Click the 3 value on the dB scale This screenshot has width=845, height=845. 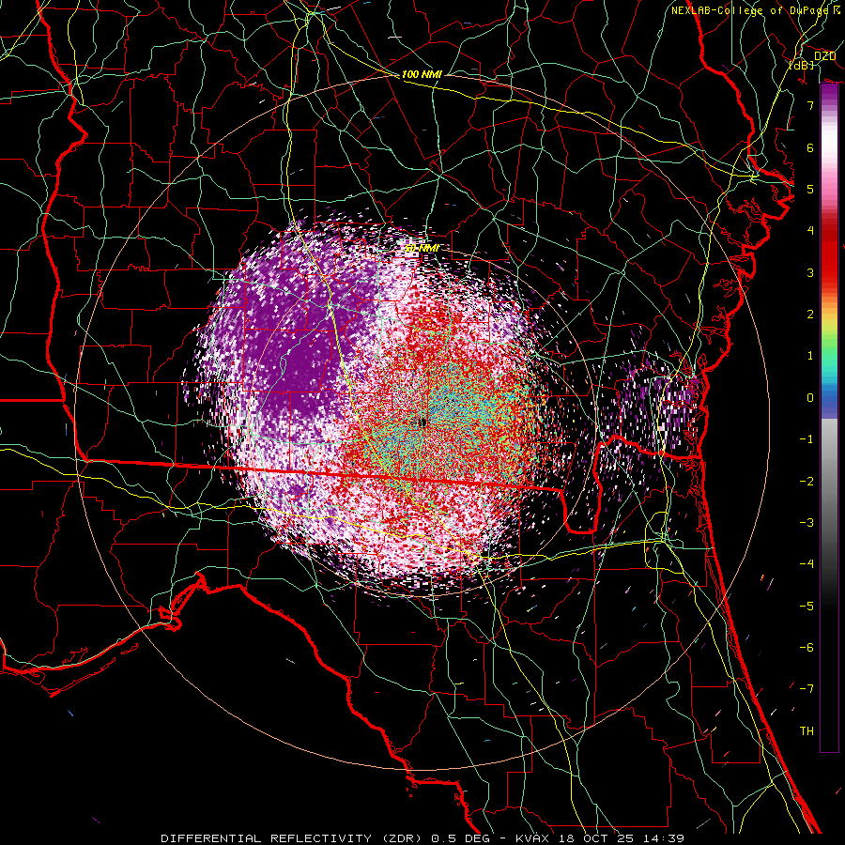pyautogui.click(x=810, y=272)
